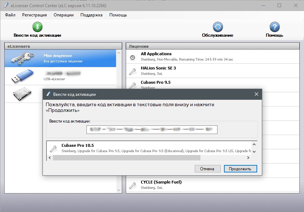Click the down arrow in the dialog license list
Viewport: 304px width, 212px height.
[x=254, y=152]
